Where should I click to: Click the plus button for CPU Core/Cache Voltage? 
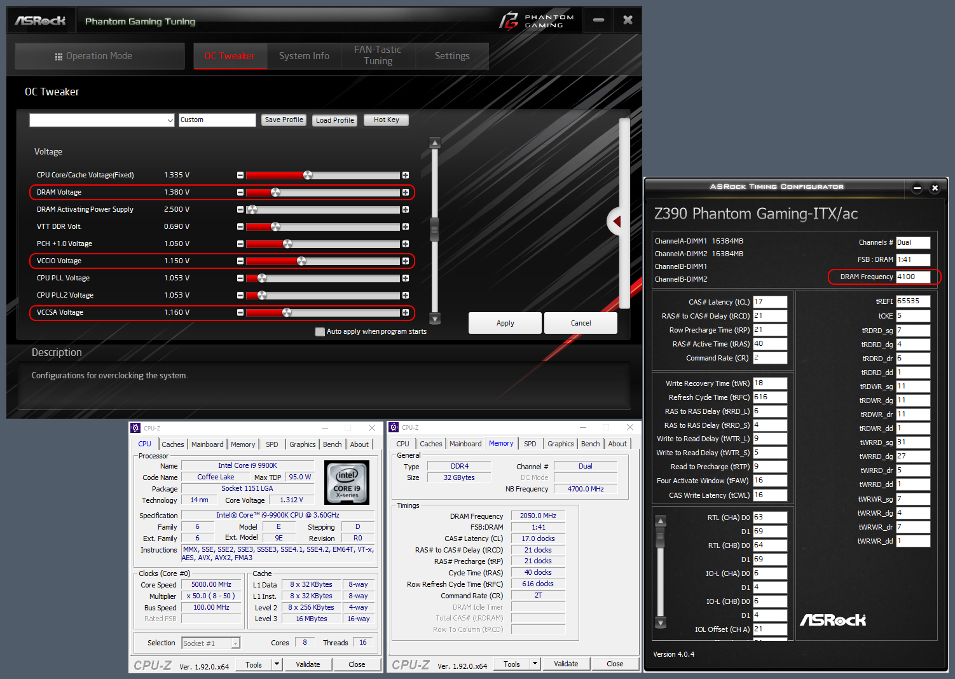pyautogui.click(x=406, y=175)
